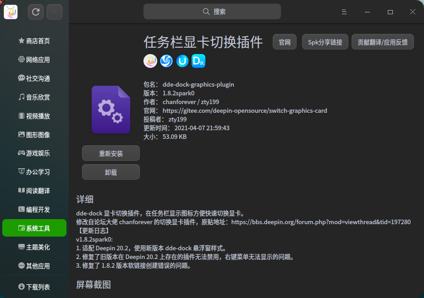Image resolution: width=424 pixels, height=298 pixels.
Task: Click the app title 任务栏显卡切换插件
Action: (x=203, y=42)
